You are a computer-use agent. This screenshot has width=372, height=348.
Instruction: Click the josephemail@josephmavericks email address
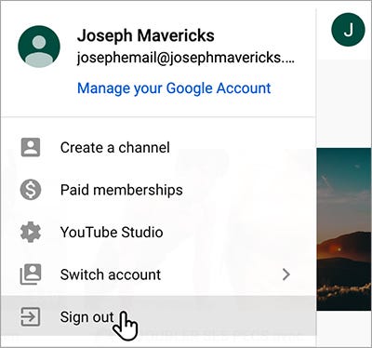tap(185, 58)
